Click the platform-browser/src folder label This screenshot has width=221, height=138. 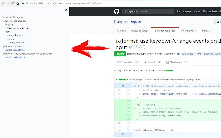pos(15,21)
